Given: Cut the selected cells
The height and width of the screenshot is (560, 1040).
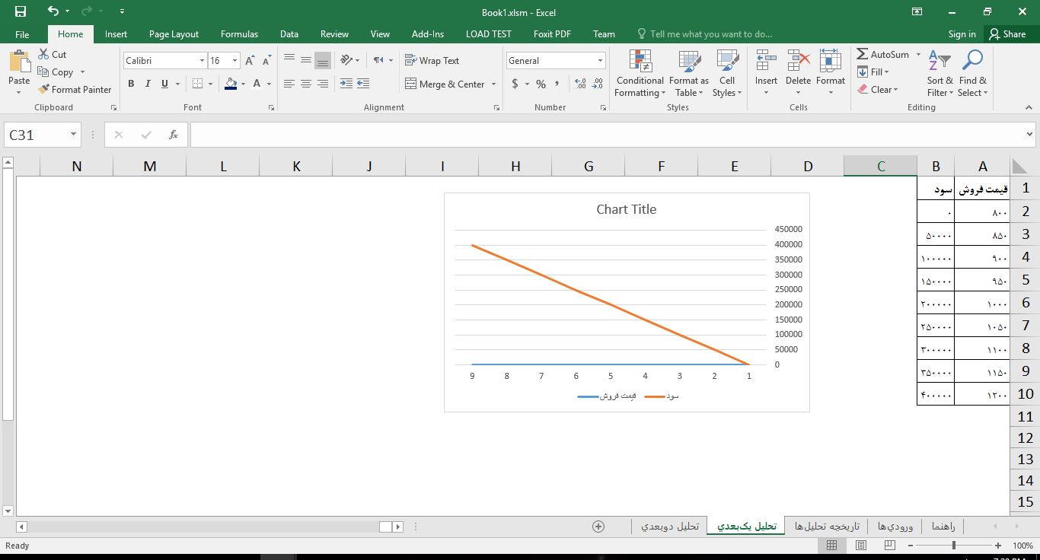Looking at the screenshot, I should click(52, 55).
